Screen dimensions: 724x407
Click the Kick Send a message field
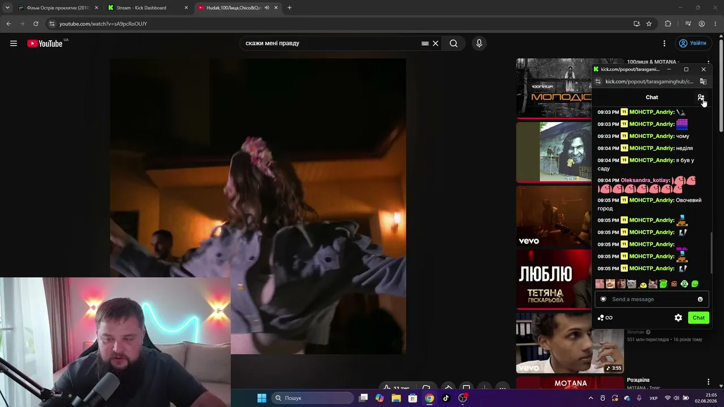[652, 299]
